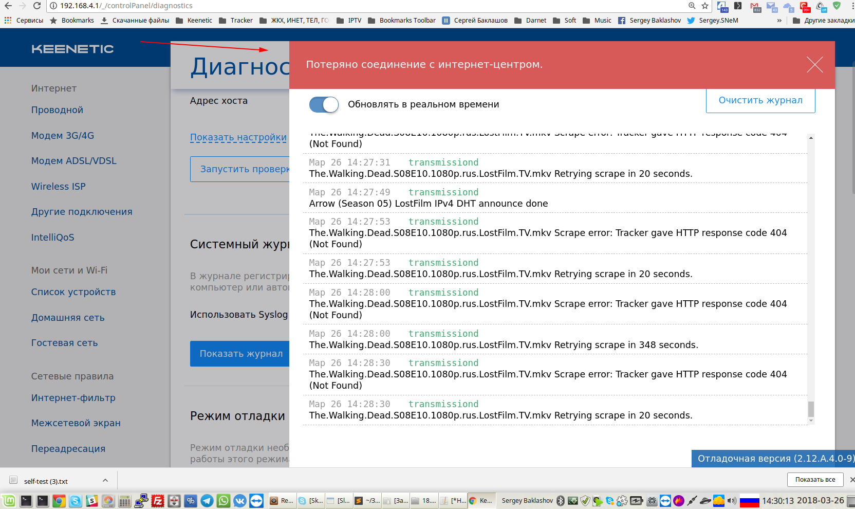Click the zoom magnifier icon in address bar
Image resolution: width=855 pixels, height=509 pixels.
click(x=692, y=6)
